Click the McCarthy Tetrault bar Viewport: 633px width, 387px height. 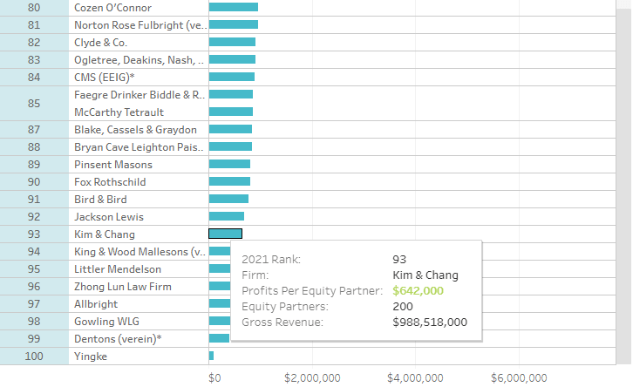231,112
